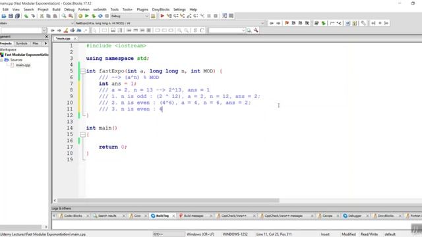Select Fast Modular Exponentiation project node

[x=26, y=55]
